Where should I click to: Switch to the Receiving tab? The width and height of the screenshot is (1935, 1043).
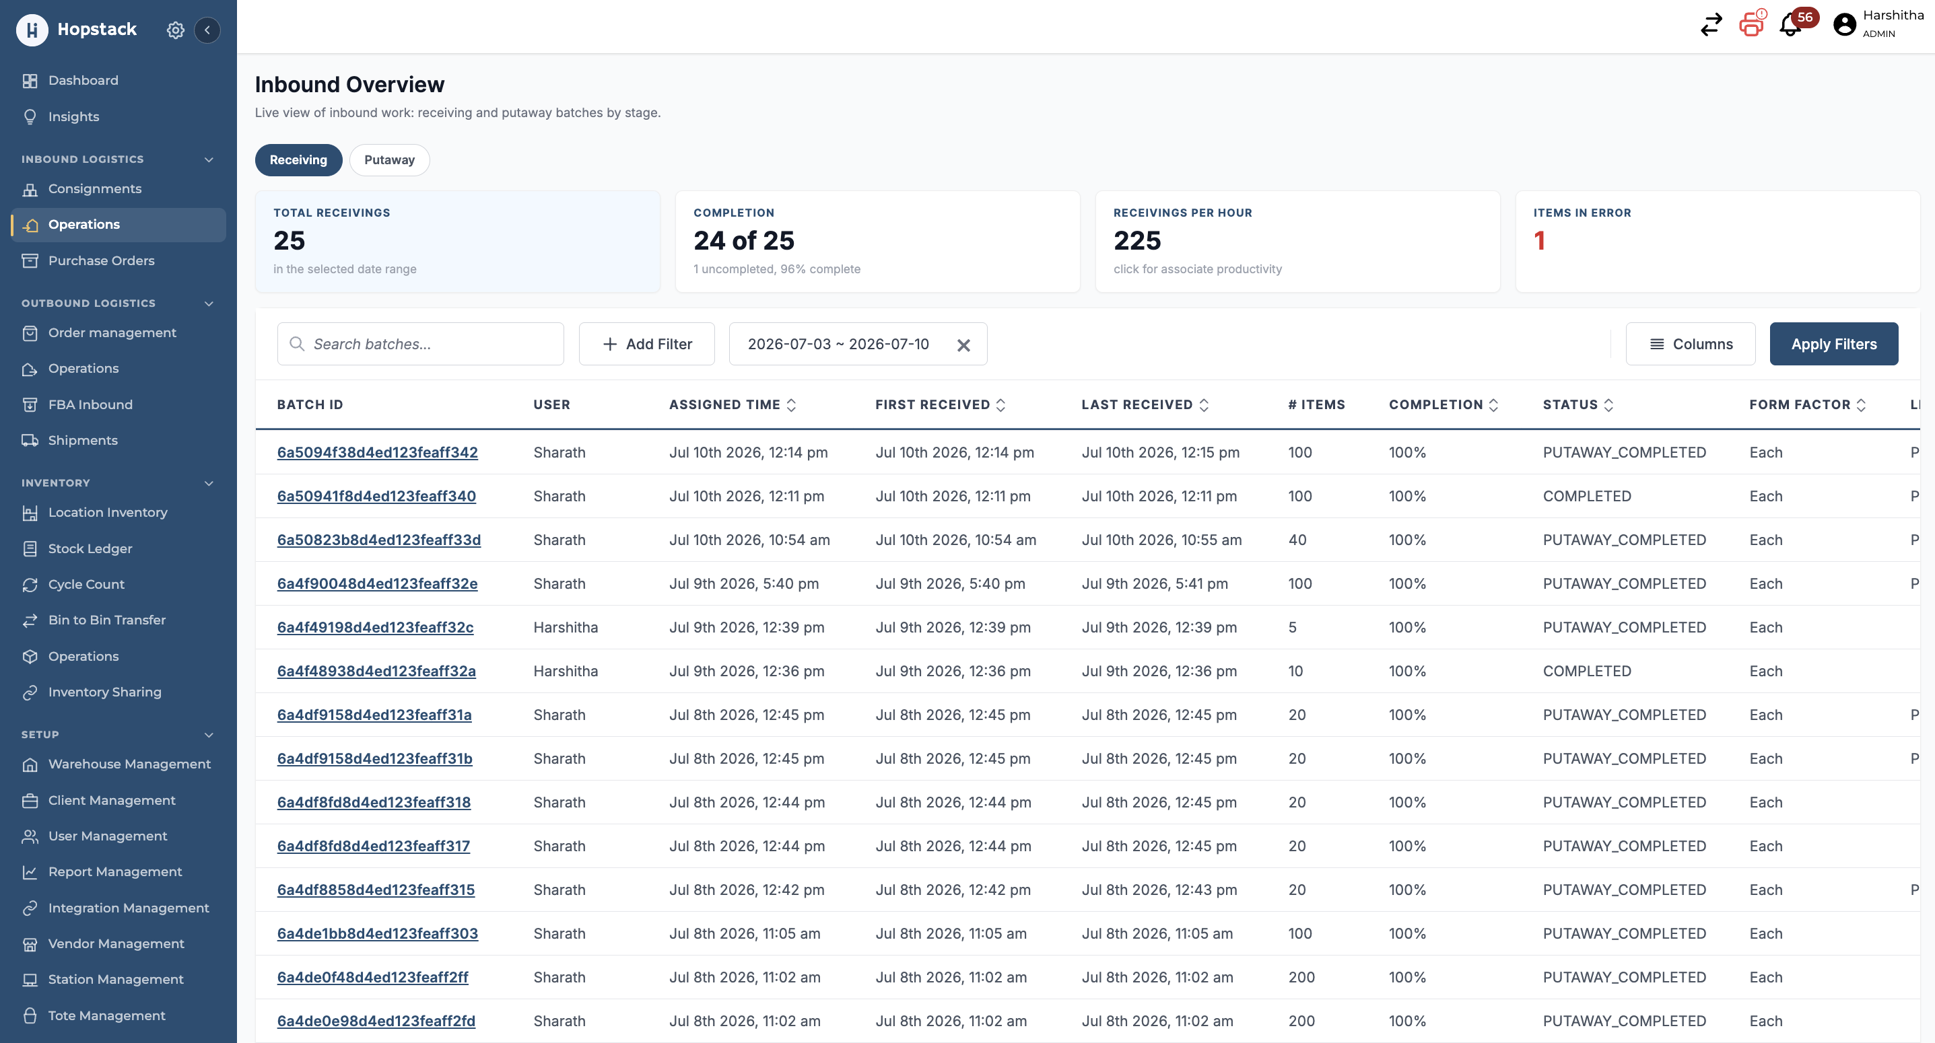click(x=298, y=160)
